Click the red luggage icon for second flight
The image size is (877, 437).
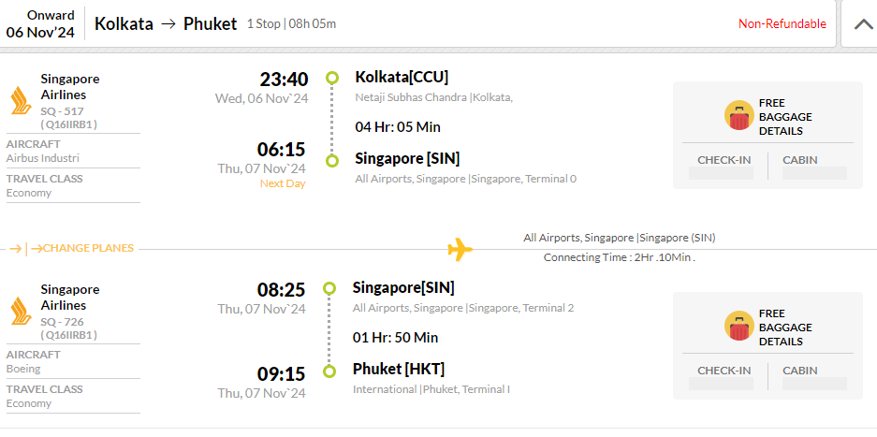(738, 327)
